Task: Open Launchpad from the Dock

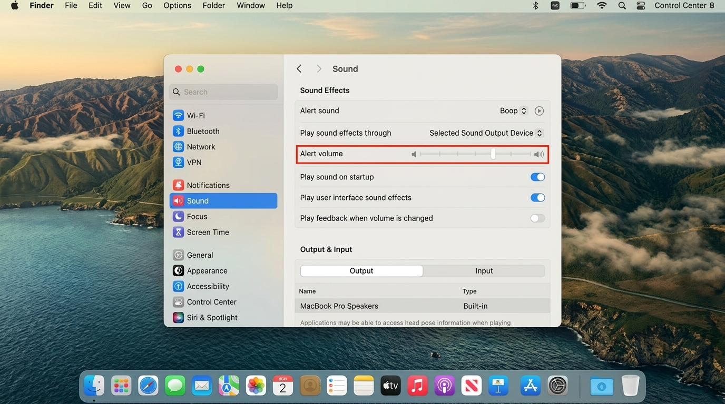Action: coord(122,386)
